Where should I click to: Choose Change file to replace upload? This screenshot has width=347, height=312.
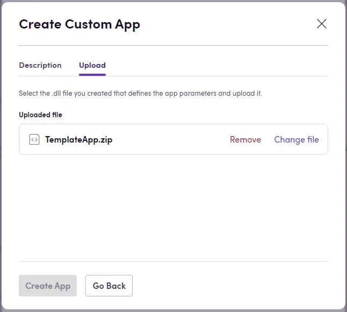[x=297, y=139]
